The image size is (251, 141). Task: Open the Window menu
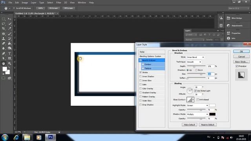click(82, 3)
